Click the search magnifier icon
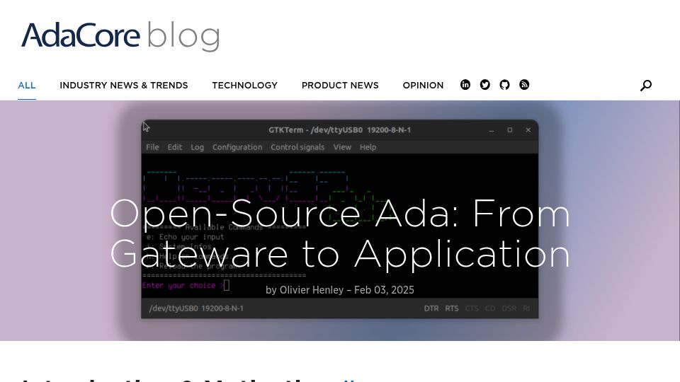Screen dimensions: 680x382 [x=646, y=86]
